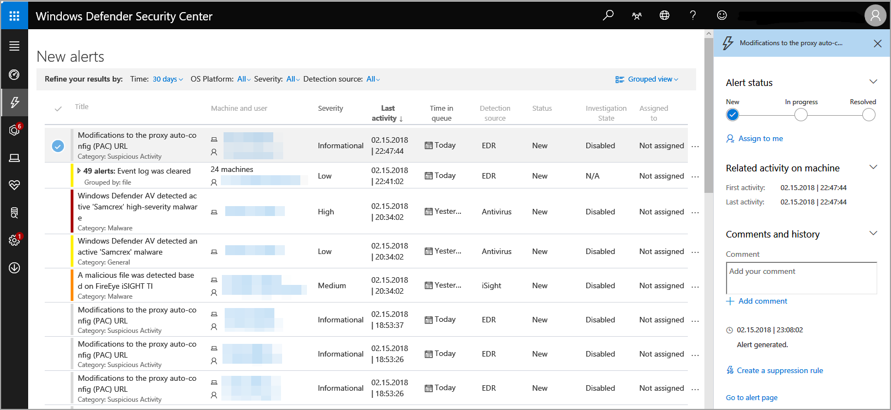Click the search magnifier icon in header

pyautogui.click(x=608, y=15)
